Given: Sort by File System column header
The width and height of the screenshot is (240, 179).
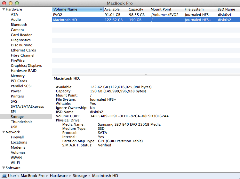Looking at the screenshot, I should [200, 9].
